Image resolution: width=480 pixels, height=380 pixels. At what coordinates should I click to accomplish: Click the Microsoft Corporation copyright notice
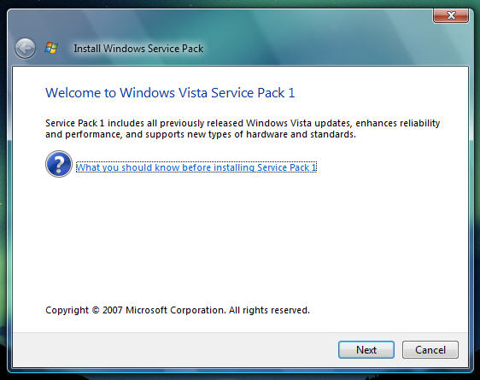point(178,310)
